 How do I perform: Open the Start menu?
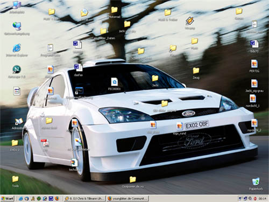[7, 198]
